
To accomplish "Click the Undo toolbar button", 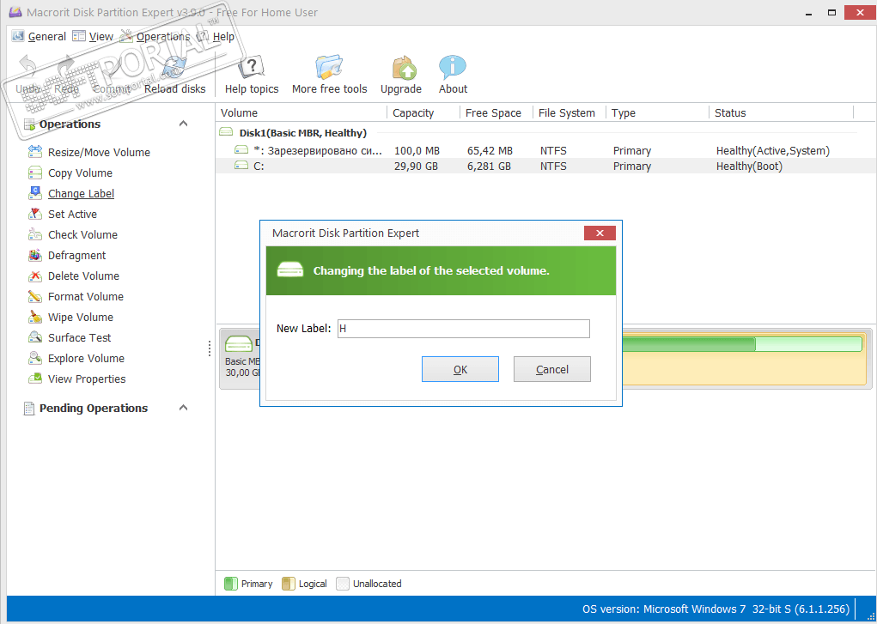I will click(x=27, y=75).
